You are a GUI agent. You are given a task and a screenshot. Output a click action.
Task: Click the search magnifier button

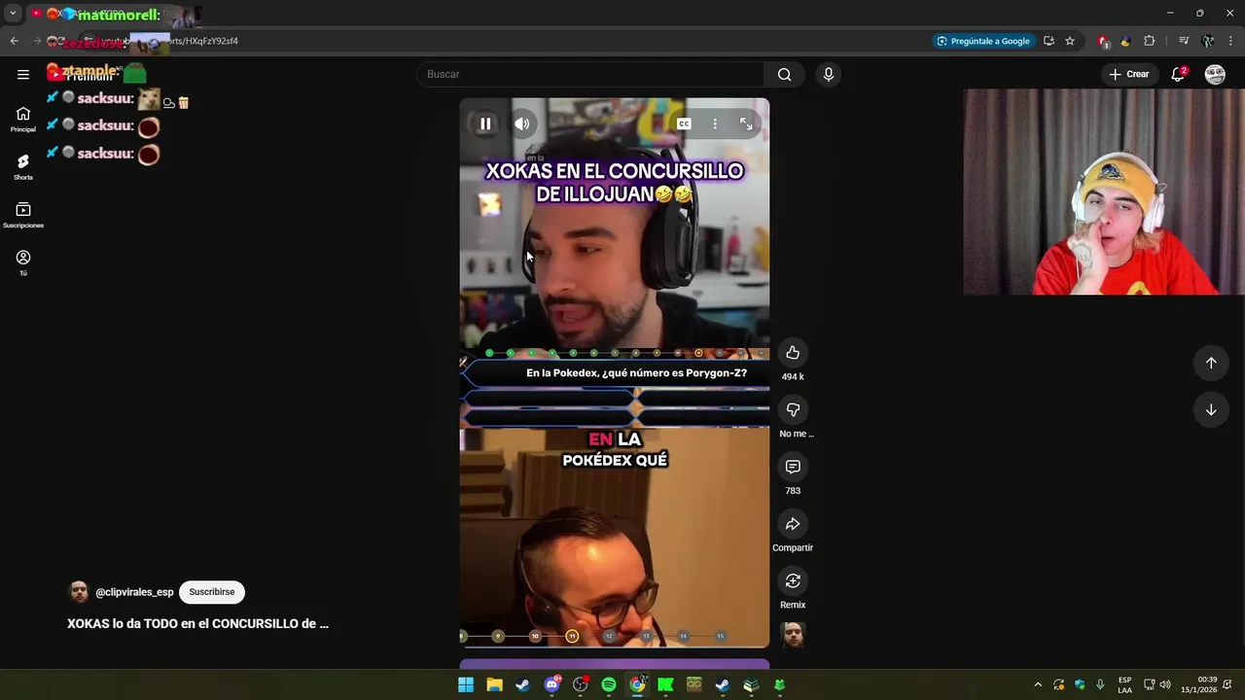point(785,74)
